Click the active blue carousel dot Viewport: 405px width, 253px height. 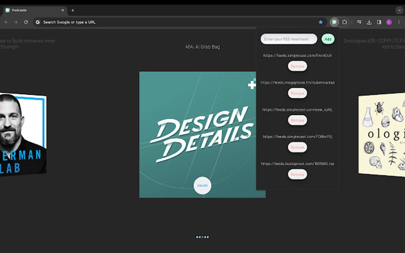(x=202, y=237)
